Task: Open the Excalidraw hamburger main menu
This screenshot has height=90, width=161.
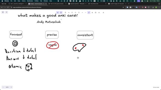Action: (x=7, y=12)
